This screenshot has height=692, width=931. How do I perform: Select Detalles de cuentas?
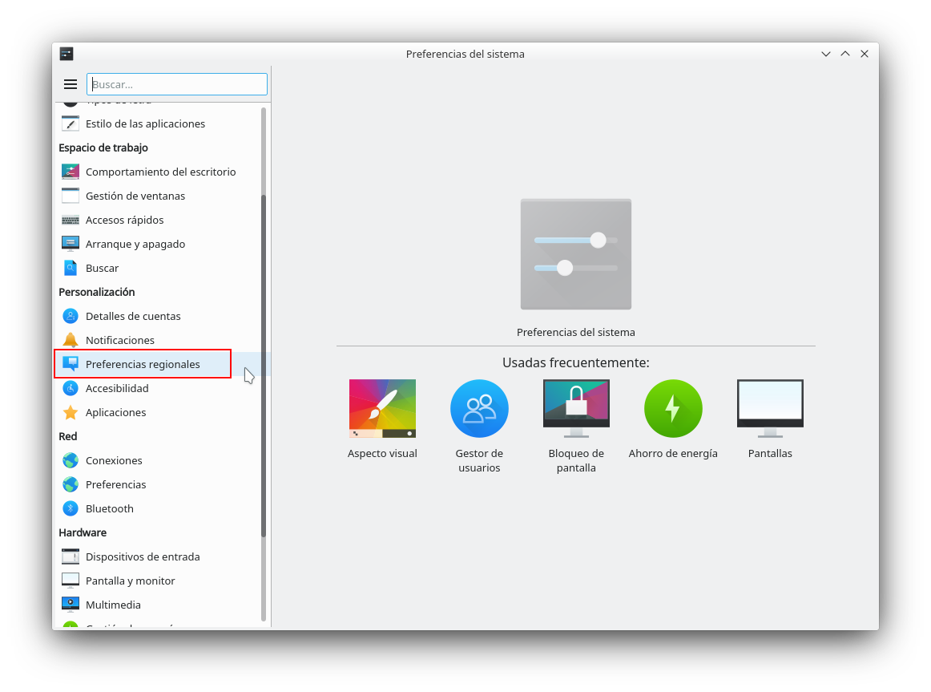pyautogui.click(x=133, y=316)
